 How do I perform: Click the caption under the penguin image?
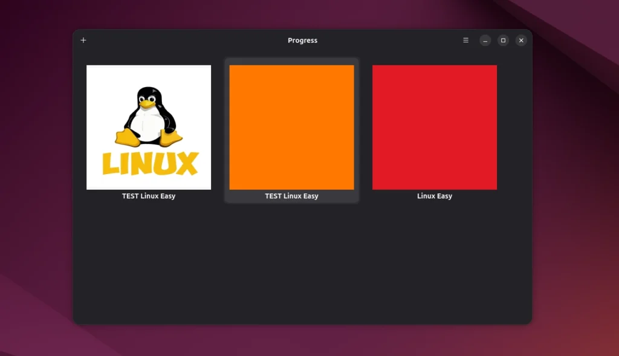(x=149, y=196)
